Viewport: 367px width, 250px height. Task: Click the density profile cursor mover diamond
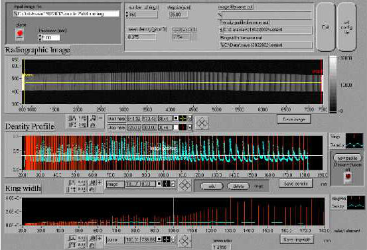185,186
